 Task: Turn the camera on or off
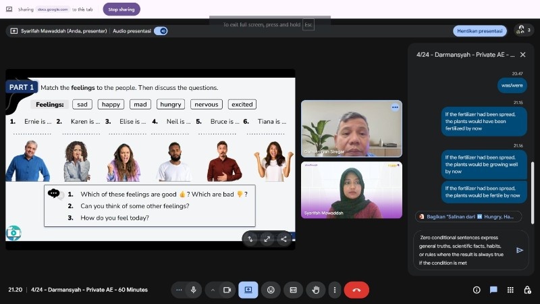(227, 290)
